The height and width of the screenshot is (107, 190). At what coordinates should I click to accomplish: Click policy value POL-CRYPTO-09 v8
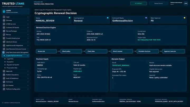point(45,77)
